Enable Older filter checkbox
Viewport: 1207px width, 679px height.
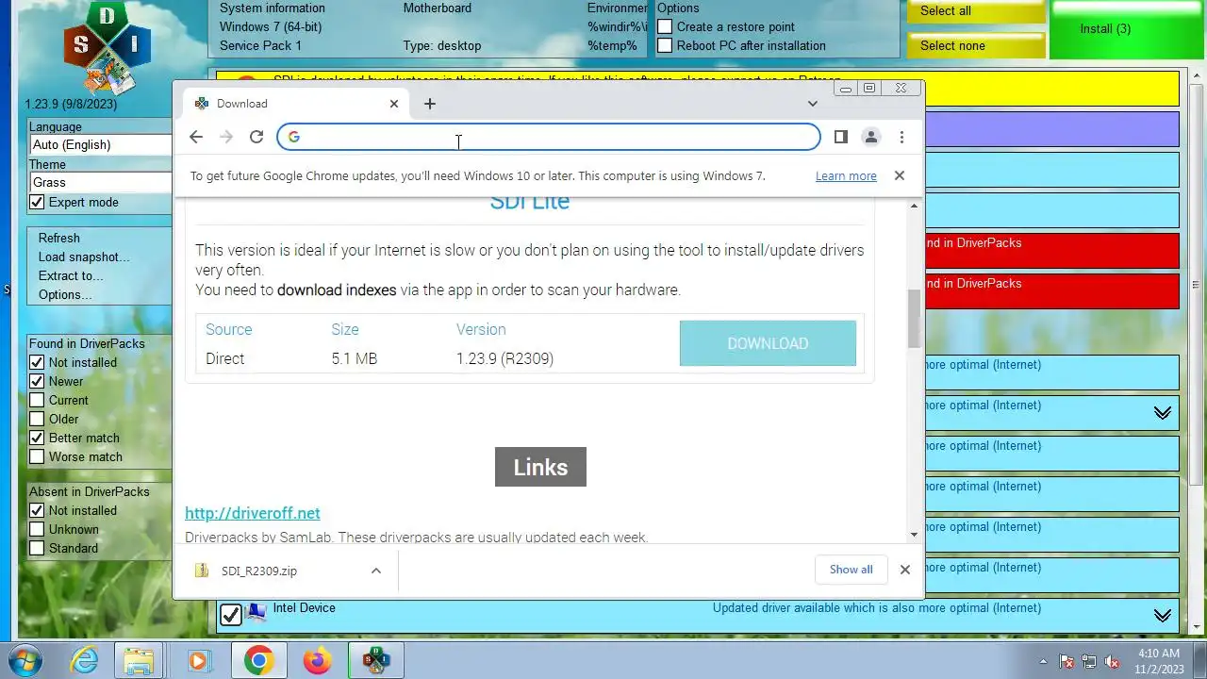[x=37, y=419]
